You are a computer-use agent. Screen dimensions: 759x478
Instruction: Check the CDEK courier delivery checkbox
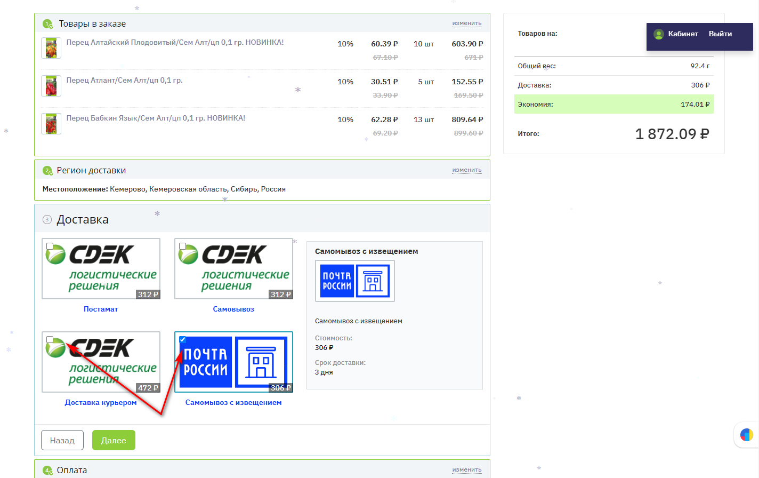coord(50,339)
